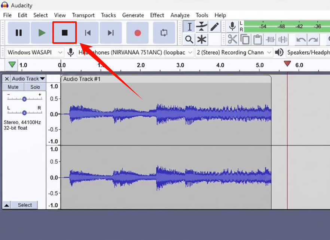Paste with the clipboard icon
Screen dimensions: 330x240
click(x=257, y=39)
